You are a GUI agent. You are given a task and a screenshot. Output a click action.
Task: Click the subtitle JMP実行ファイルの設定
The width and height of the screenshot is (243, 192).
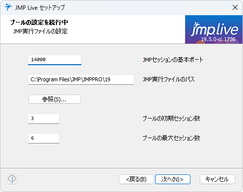40,31
